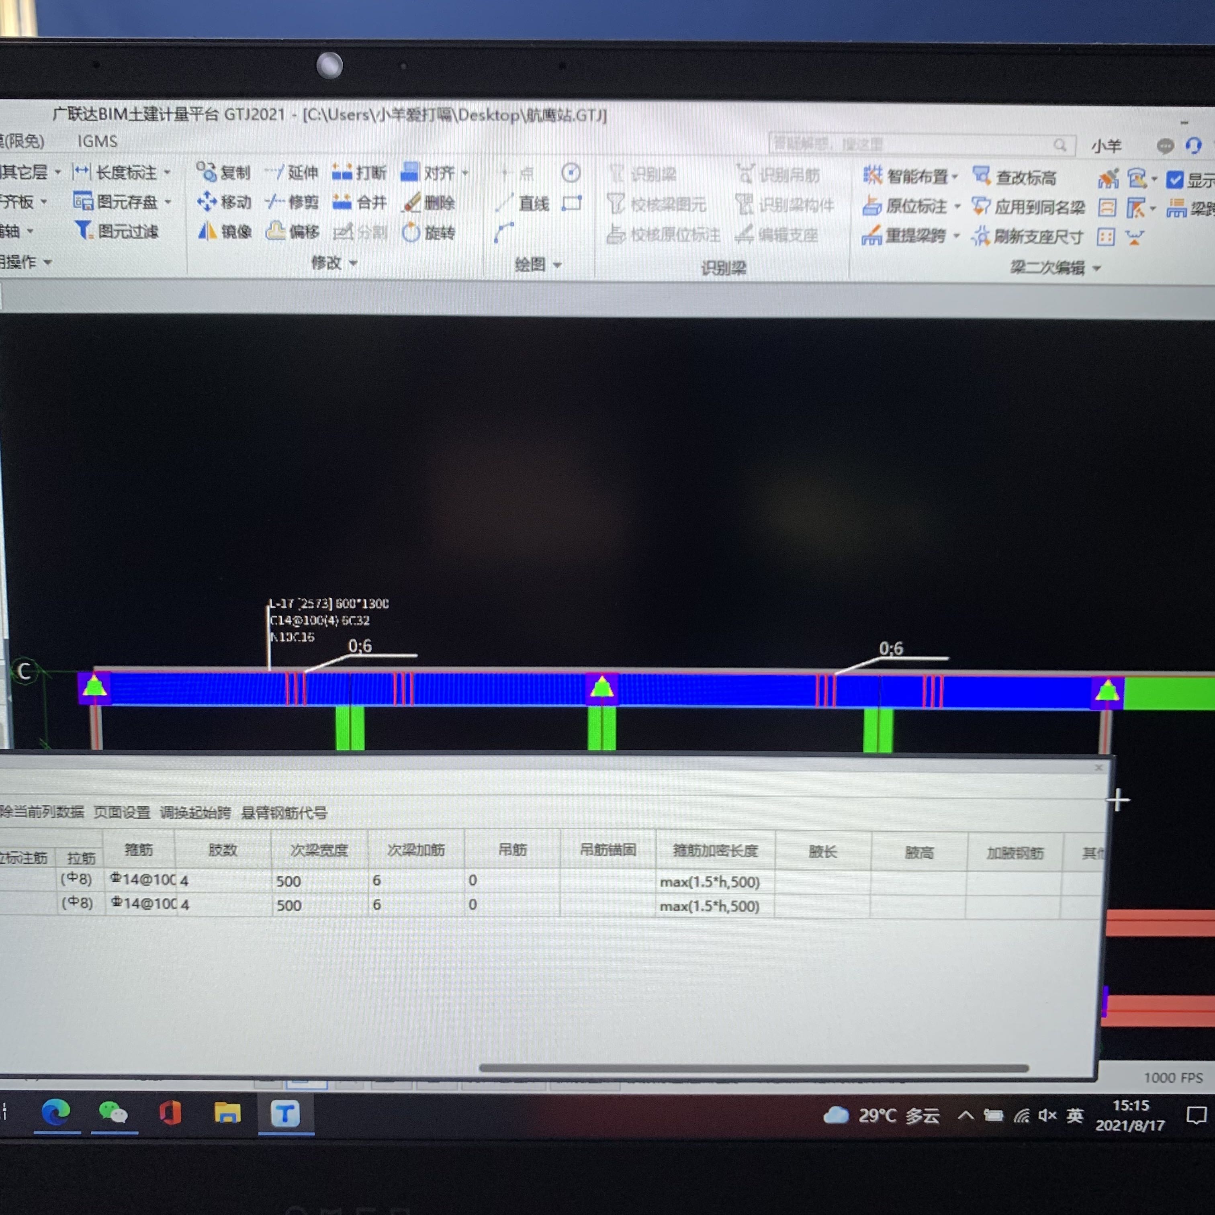The height and width of the screenshot is (1215, 1215).
Task: Click 页面设置 in beam table panel
Action: pyautogui.click(x=122, y=812)
